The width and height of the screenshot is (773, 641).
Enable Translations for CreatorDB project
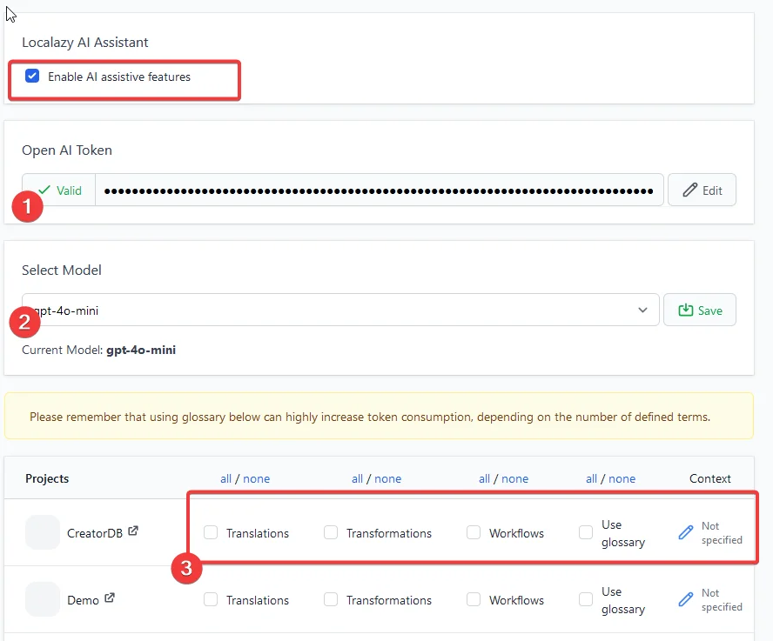[211, 532]
